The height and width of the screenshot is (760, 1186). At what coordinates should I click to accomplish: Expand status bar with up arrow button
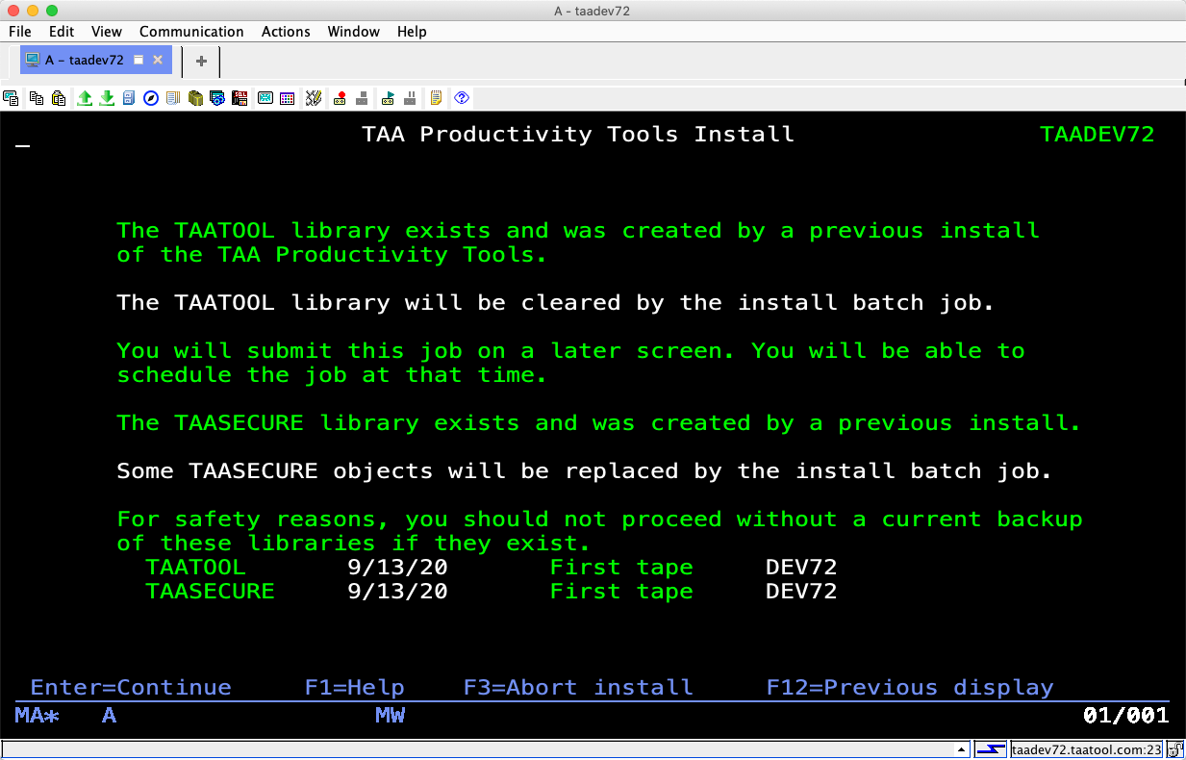click(961, 749)
